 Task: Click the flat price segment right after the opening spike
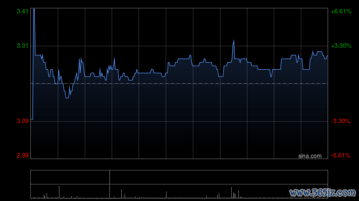pos(38,55)
